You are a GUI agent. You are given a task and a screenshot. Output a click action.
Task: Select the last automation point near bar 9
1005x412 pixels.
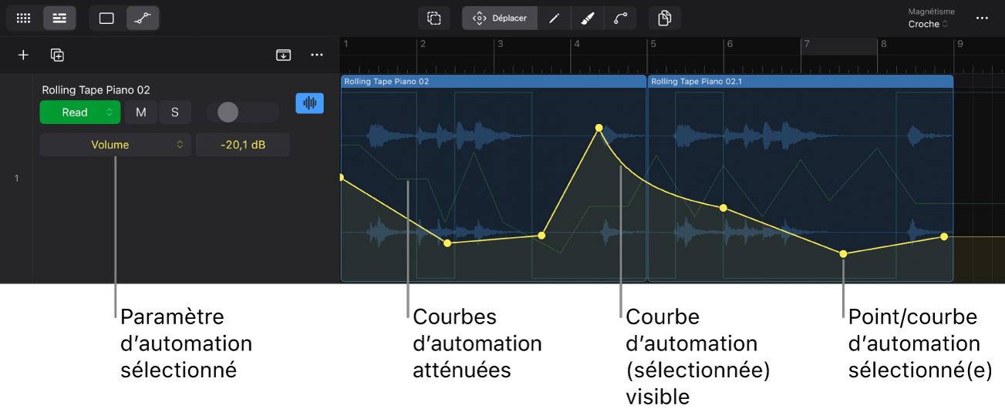(x=943, y=236)
